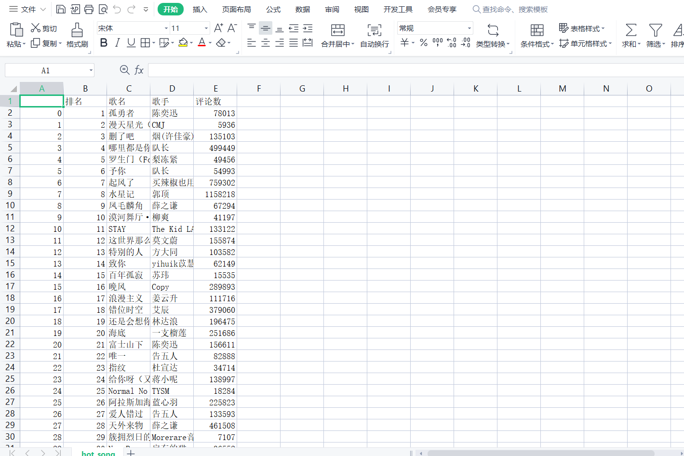
Task: Switch to 插入 tab
Action: (x=200, y=9)
